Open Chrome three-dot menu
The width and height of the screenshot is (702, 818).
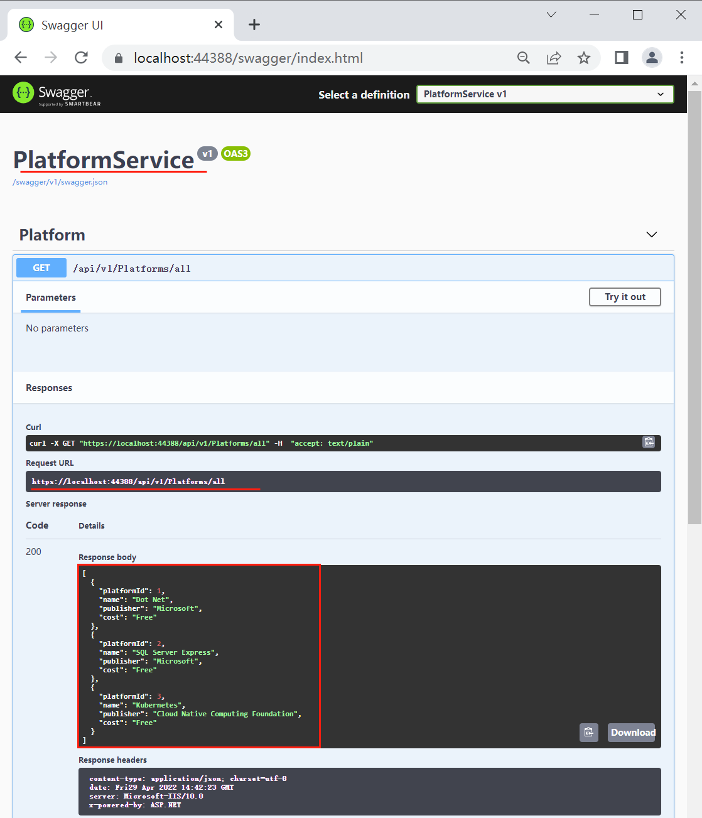click(682, 58)
